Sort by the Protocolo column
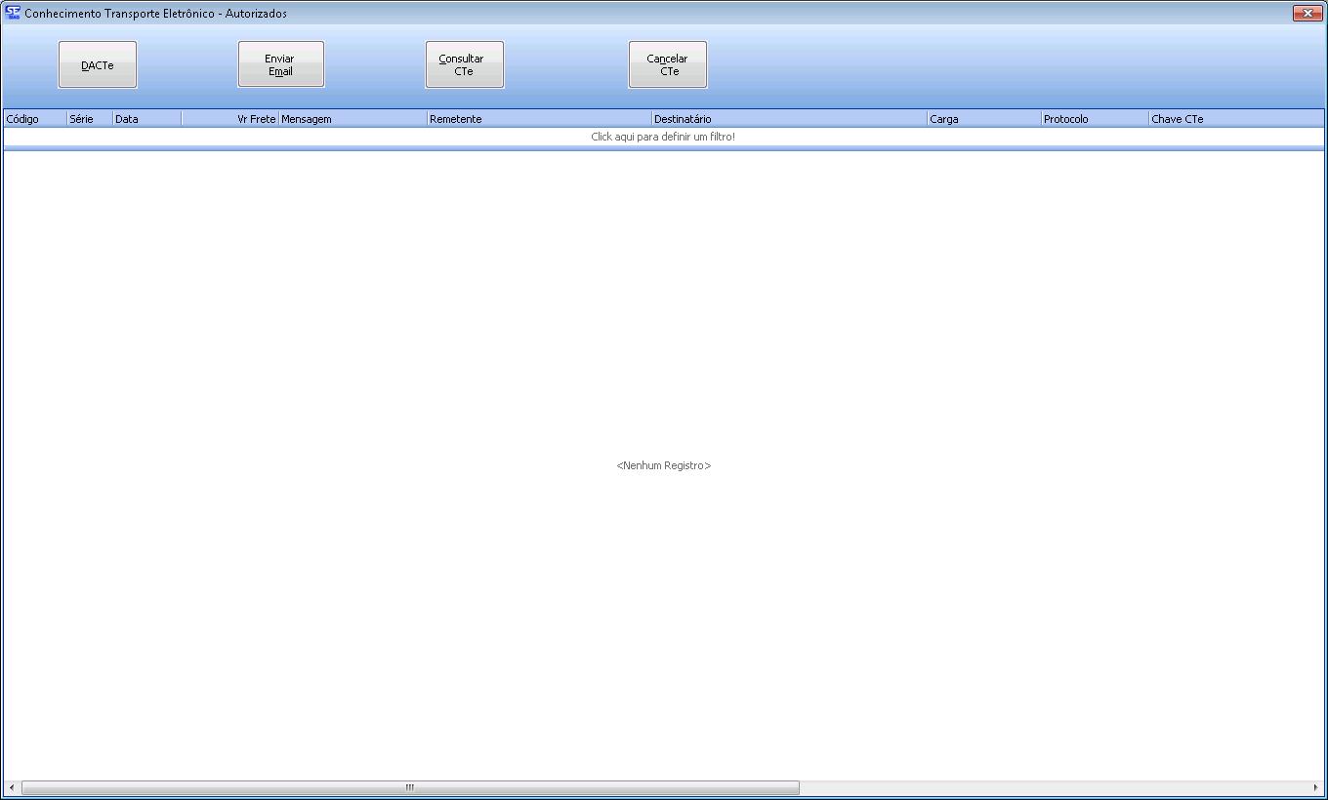 [1094, 119]
